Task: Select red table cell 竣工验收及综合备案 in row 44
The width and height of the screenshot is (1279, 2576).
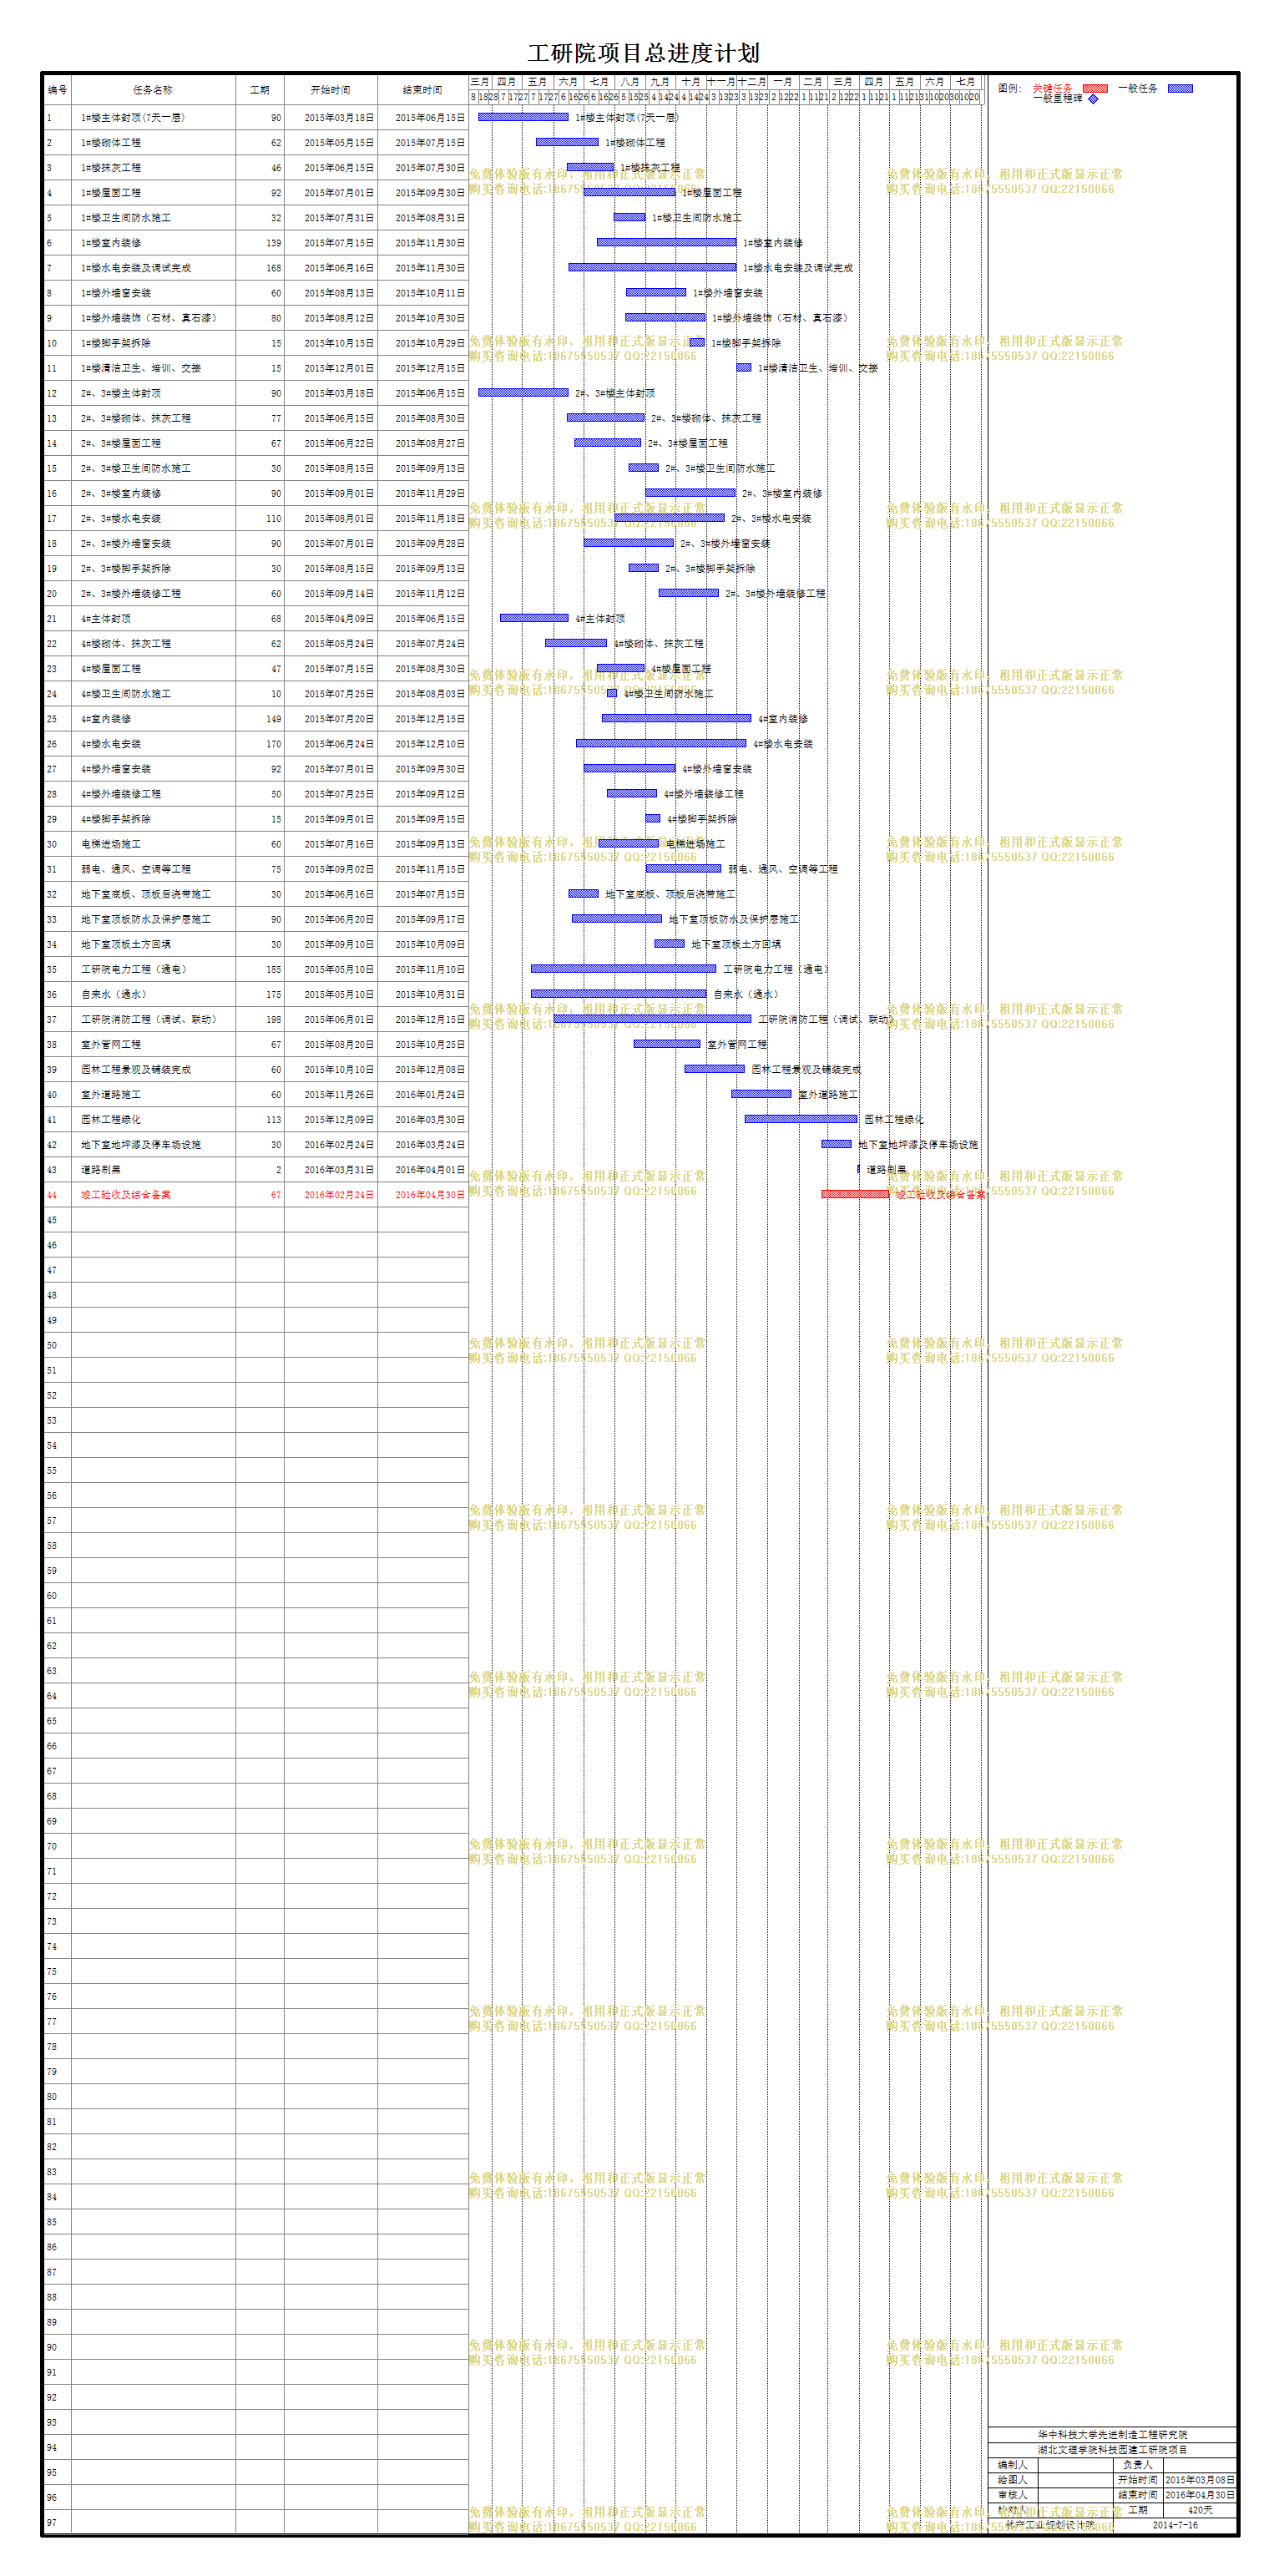Action: coord(153,1195)
